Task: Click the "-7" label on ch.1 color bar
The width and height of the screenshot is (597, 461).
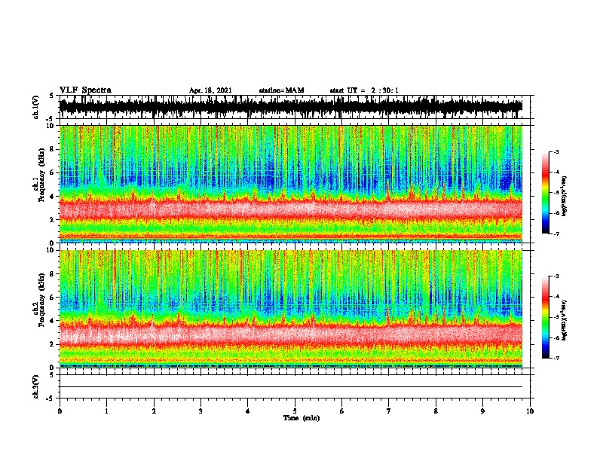Action: coord(556,234)
